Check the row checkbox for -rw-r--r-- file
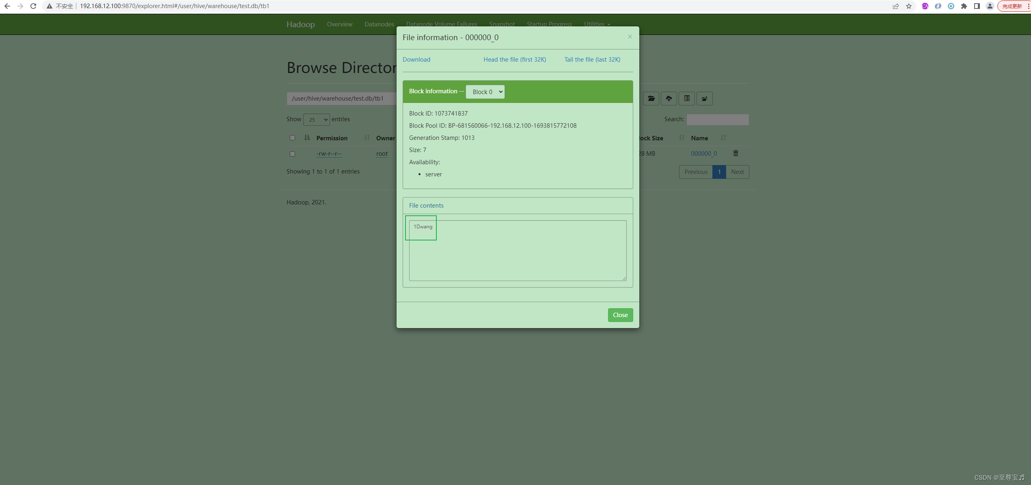Image resolution: width=1031 pixels, height=485 pixels. (x=292, y=154)
